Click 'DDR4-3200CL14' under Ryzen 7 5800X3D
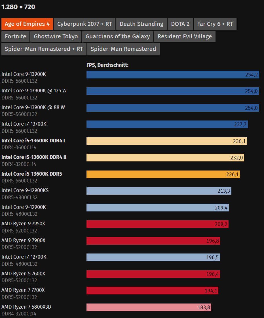The height and width of the screenshot is (318, 264). click(x=19, y=314)
